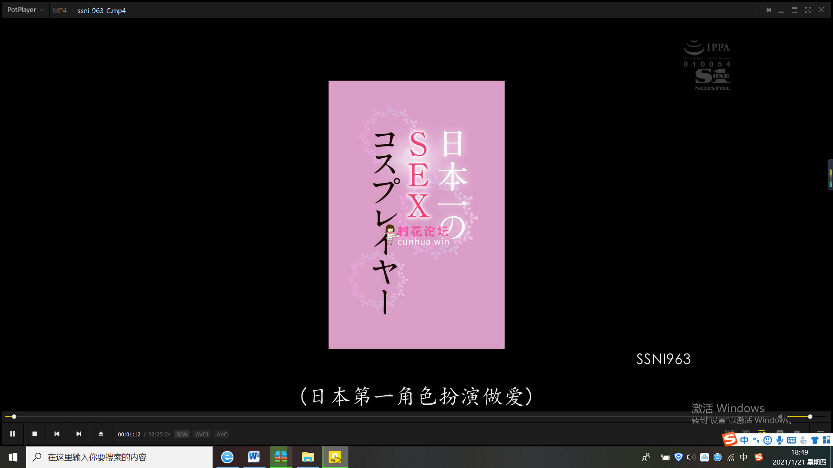The image size is (833, 468).
Task: Click the video display area
Action: coord(416,214)
